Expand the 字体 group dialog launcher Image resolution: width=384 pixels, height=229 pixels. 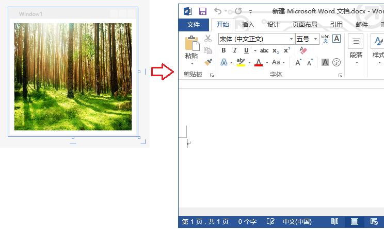(340, 76)
